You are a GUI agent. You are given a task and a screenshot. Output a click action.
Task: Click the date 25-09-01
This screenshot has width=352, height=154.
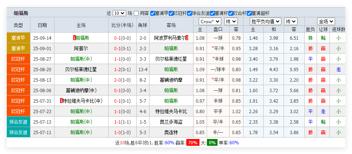pos(42,49)
